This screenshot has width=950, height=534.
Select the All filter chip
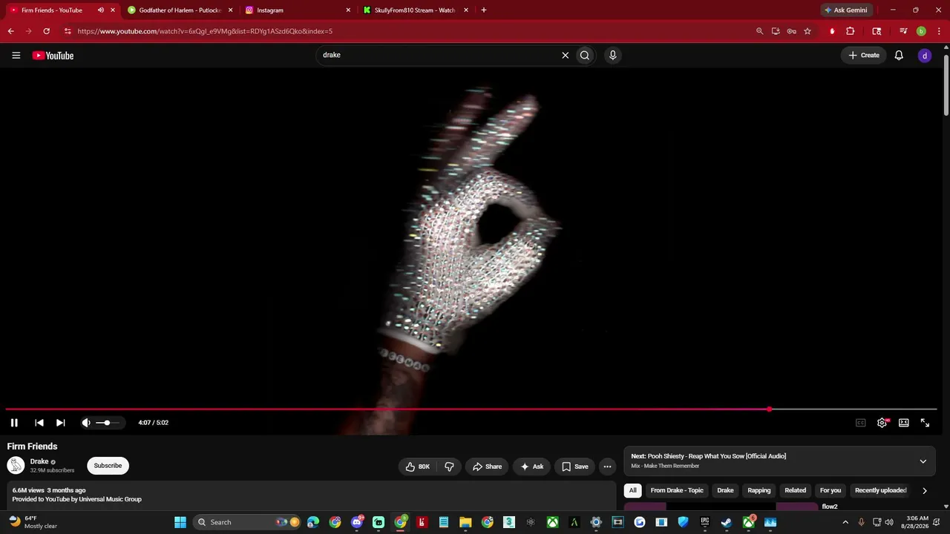coord(632,490)
